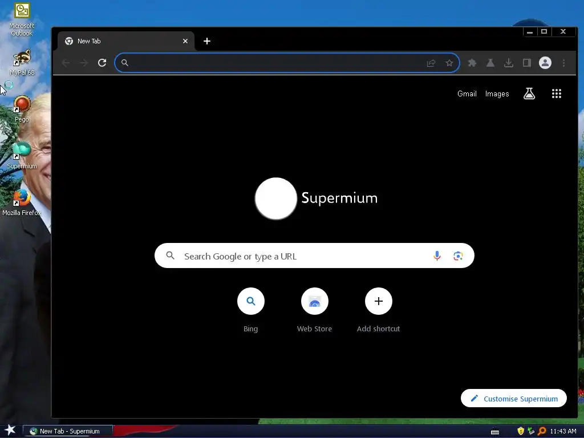This screenshot has width=584, height=438.
Task: Open the profile avatar button
Action: click(x=545, y=63)
